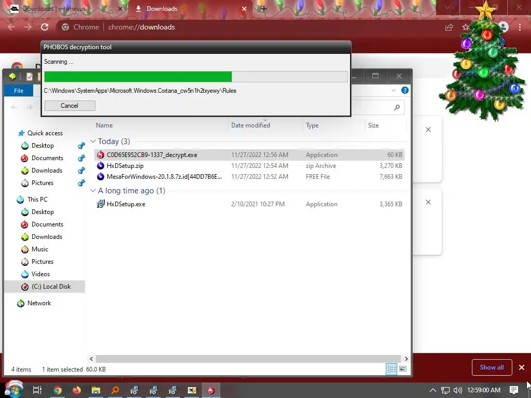Open Documents under This PC

coord(47,224)
